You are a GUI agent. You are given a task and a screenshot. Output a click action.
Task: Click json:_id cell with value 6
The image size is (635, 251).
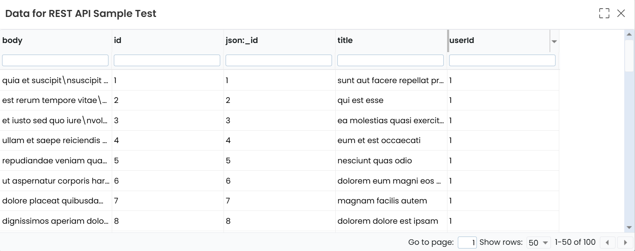click(279, 181)
